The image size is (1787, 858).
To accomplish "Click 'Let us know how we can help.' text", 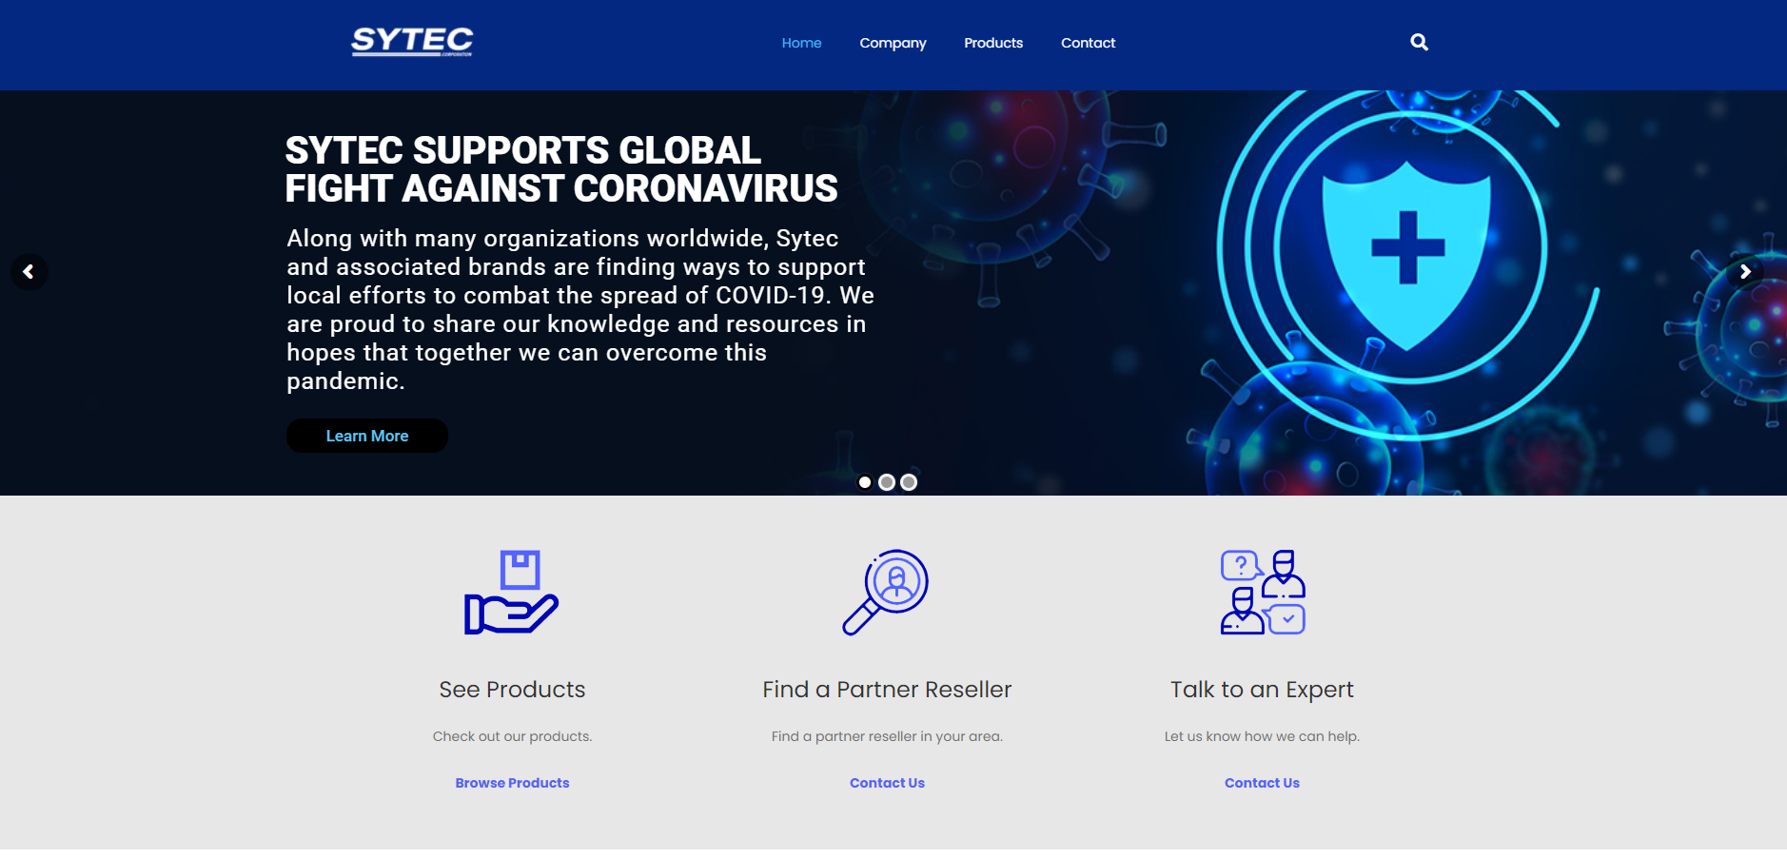I will click(1262, 736).
